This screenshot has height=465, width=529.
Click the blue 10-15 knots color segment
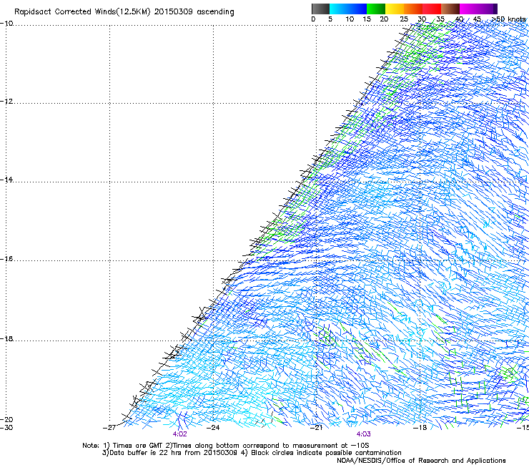(x=357, y=9)
